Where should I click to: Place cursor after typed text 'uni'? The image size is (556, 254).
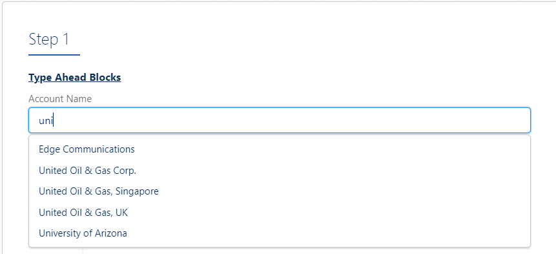coord(53,121)
